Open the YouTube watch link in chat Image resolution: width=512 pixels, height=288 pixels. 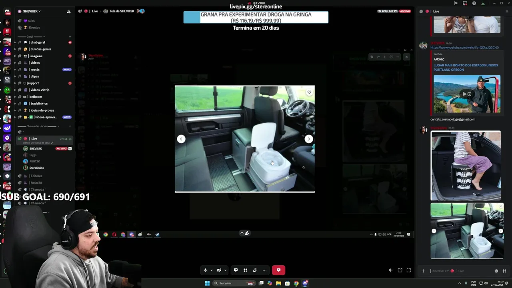464,48
